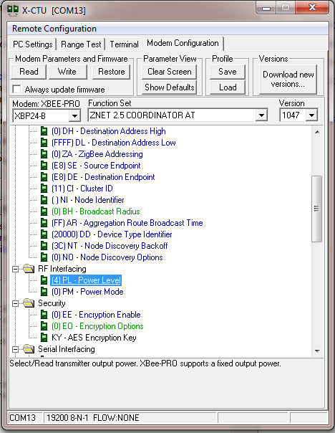Select (0) EE - Encryption Enable
Image resolution: width=335 pixels, height=433 pixels.
[x=96, y=315]
